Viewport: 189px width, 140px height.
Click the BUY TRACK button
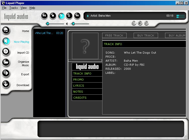tap(146, 36)
